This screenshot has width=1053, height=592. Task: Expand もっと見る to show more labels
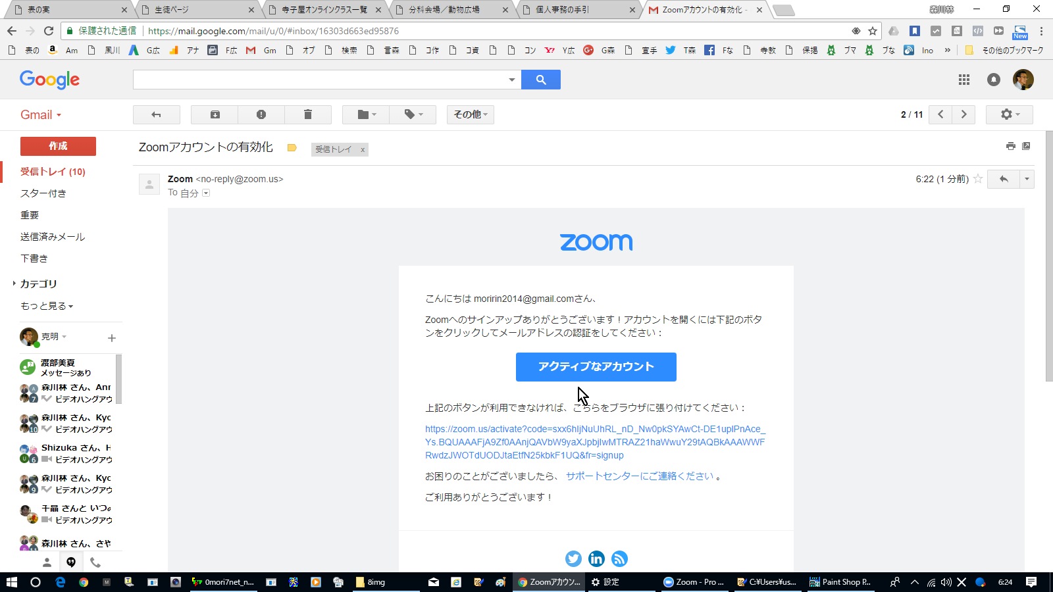point(47,306)
